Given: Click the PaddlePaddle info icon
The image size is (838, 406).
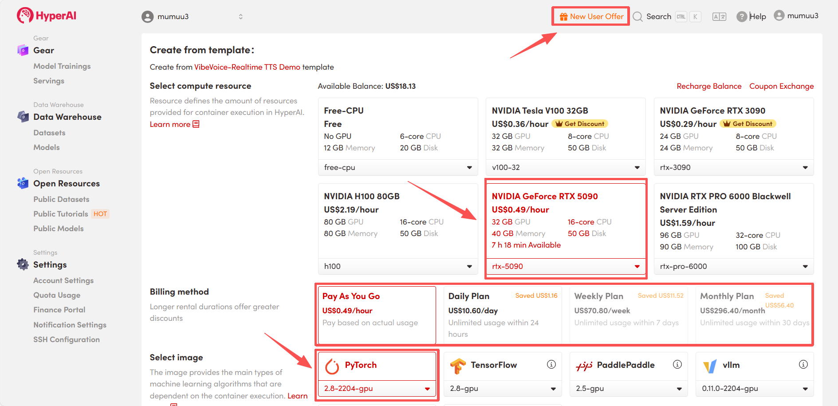Looking at the screenshot, I should pyautogui.click(x=677, y=364).
